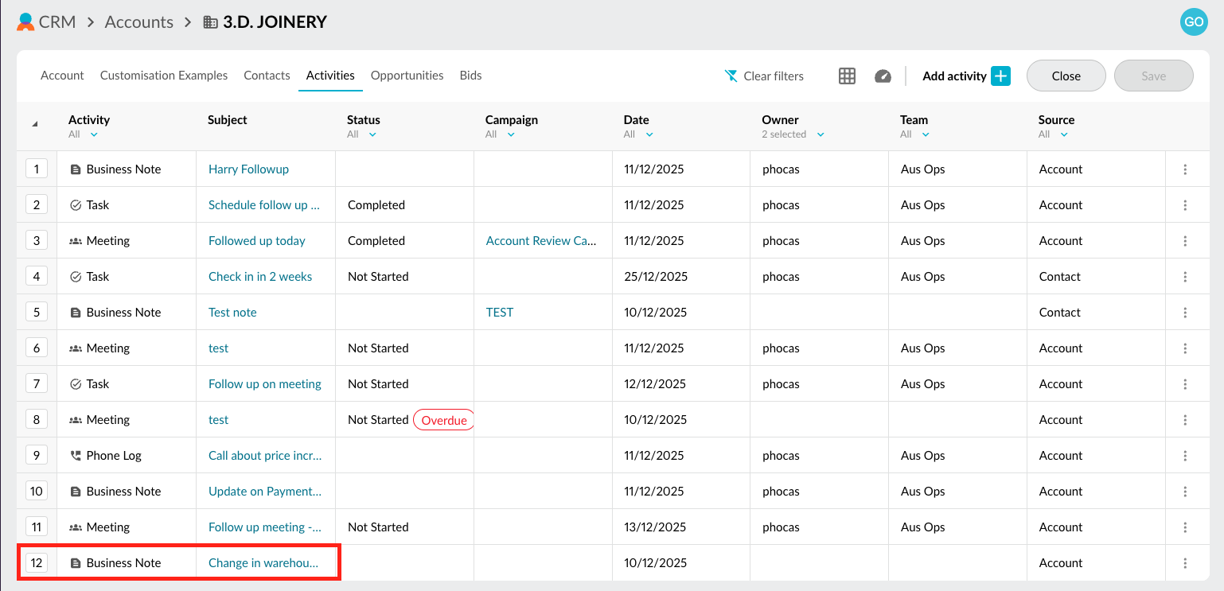
Task: Open the dashboard gauge icon
Action: pyautogui.click(x=883, y=76)
